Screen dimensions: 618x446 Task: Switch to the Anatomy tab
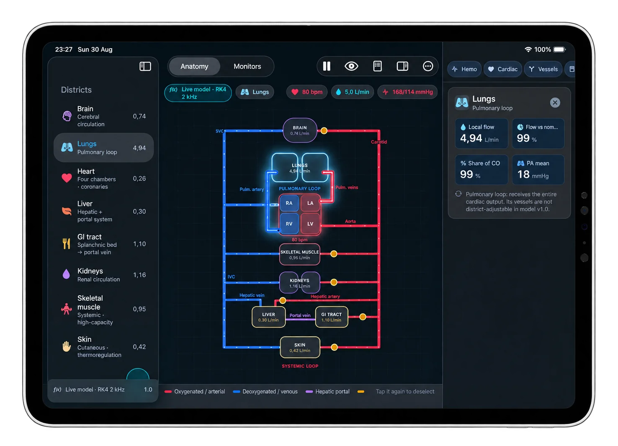tap(194, 66)
